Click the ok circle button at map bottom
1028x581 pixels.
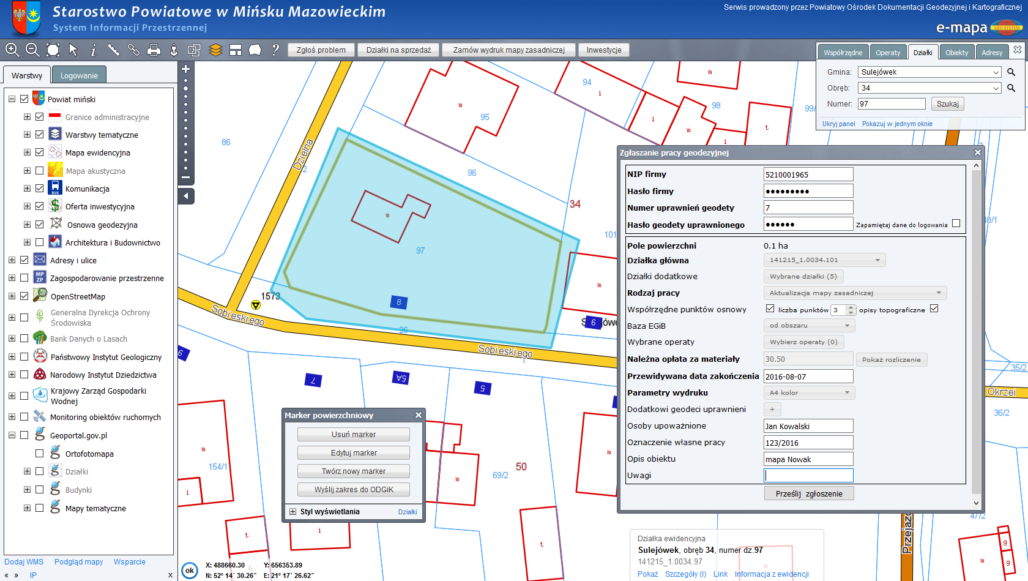pyautogui.click(x=190, y=571)
